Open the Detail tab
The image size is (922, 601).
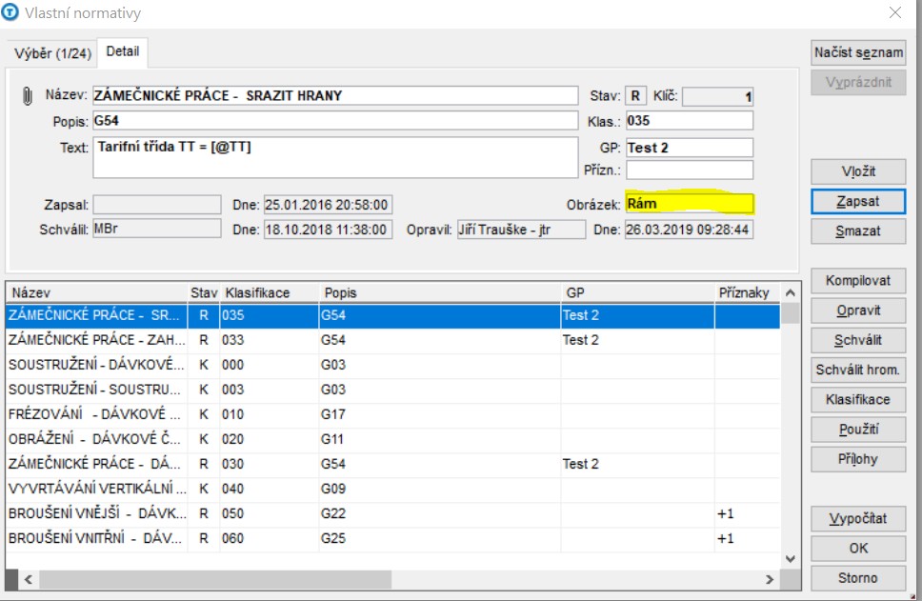(x=122, y=51)
